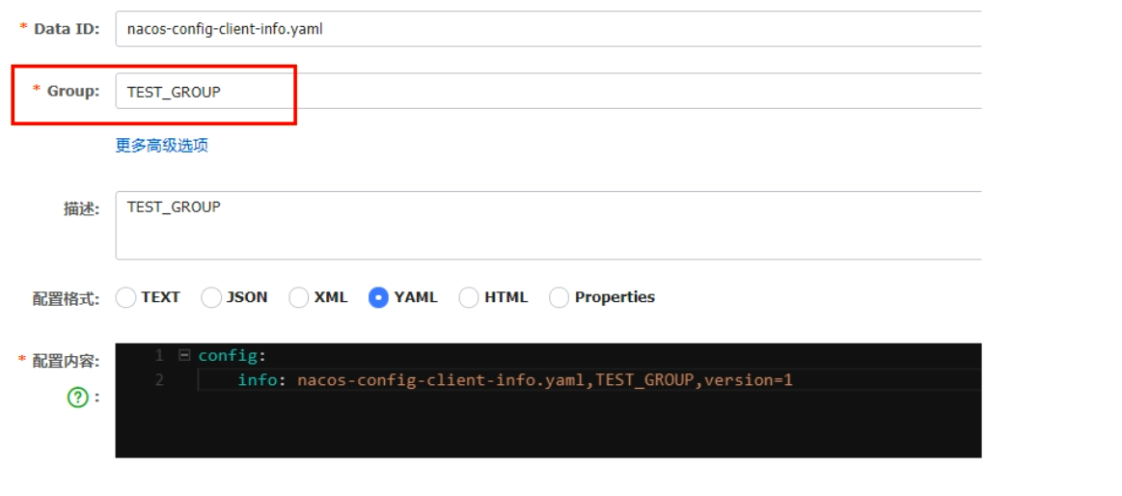Click the 'Group:' label
Viewport: 1122px width, 496px height.
click(73, 91)
